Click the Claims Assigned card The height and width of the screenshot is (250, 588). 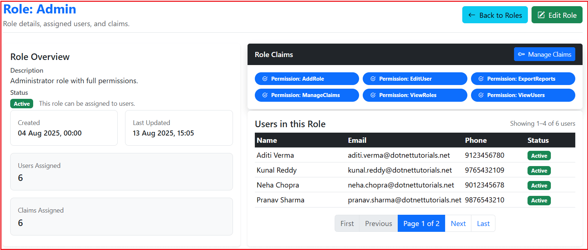[x=121, y=216]
